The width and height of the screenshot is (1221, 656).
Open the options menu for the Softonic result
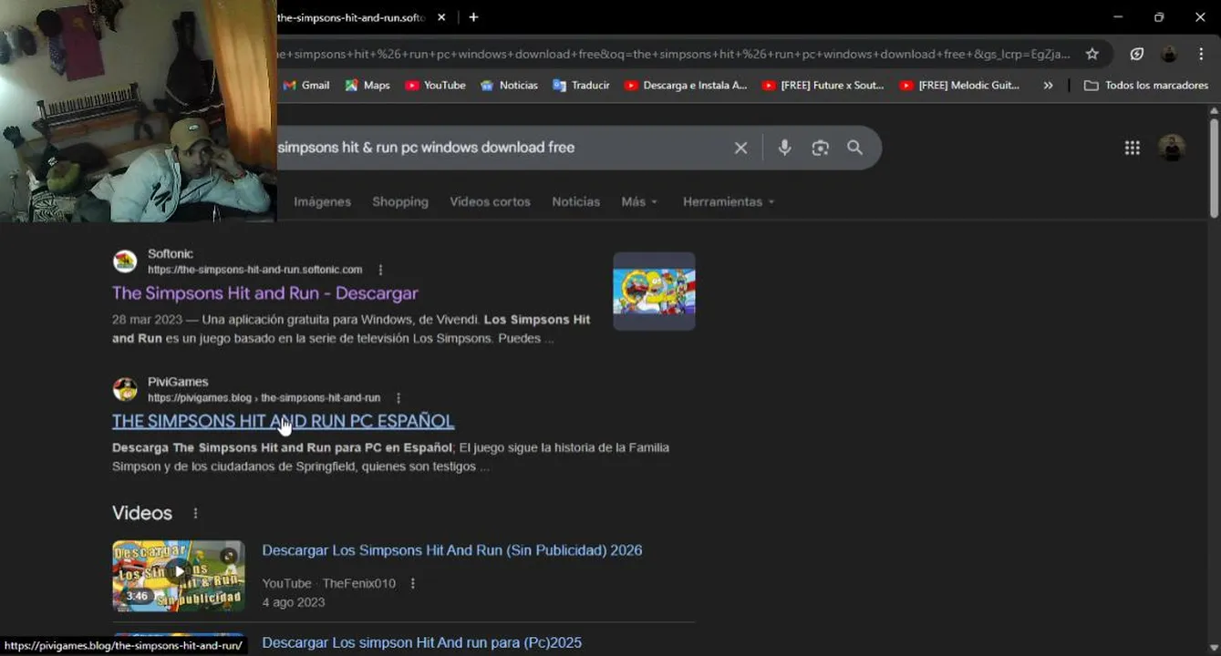[x=380, y=270]
